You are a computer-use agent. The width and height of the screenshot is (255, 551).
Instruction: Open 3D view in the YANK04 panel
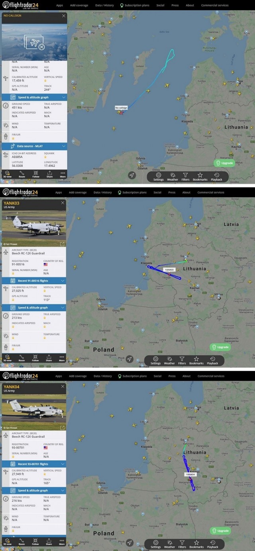(x=7, y=542)
